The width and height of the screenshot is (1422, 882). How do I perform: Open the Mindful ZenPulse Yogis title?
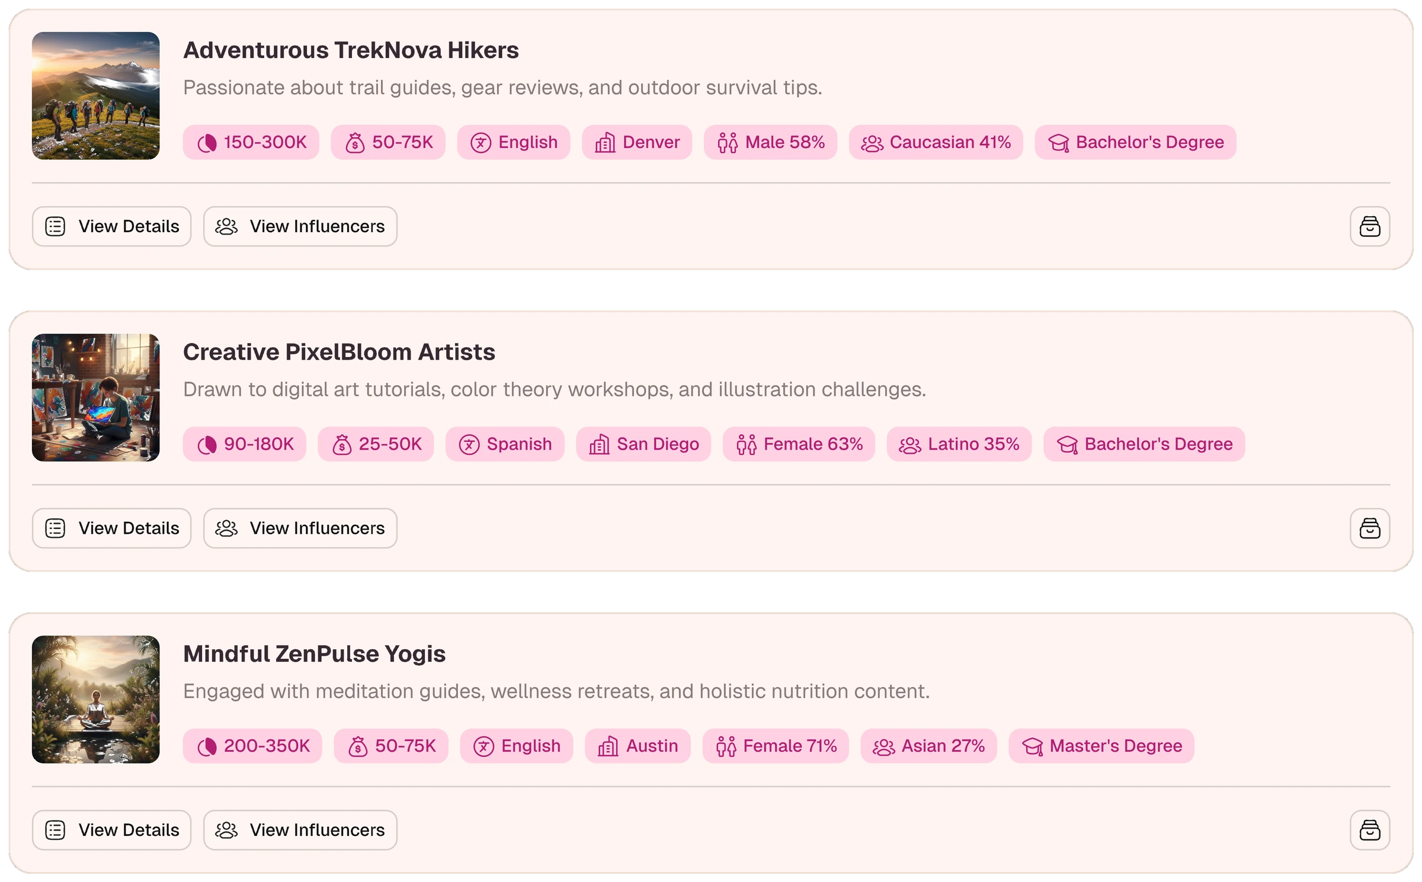coord(314,653)
